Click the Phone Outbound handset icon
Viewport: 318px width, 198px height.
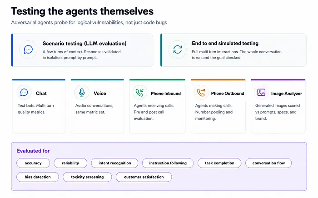tap(201, 92)
